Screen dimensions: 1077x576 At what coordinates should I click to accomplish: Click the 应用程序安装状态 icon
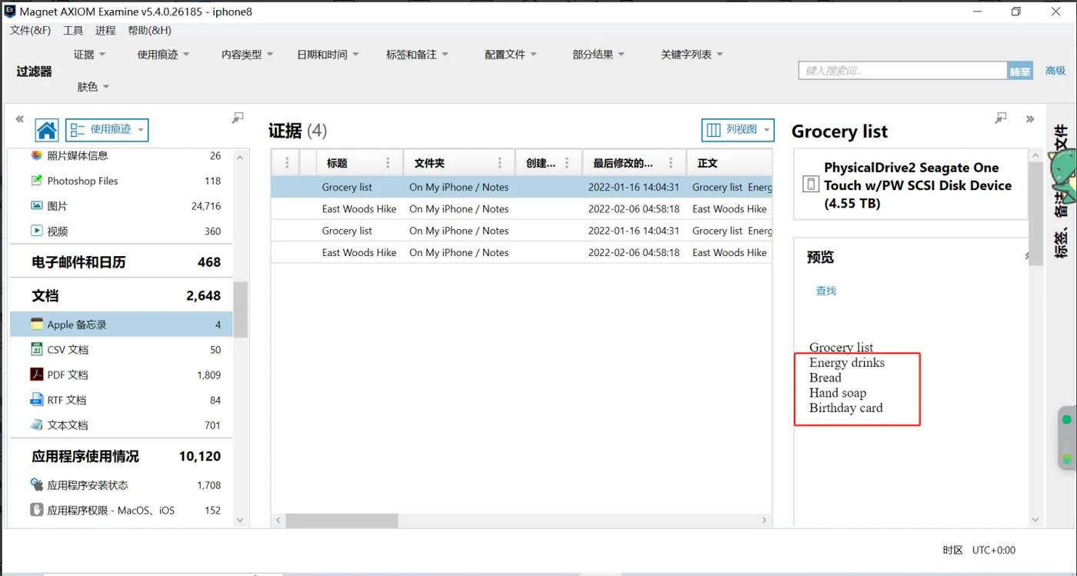pos(36,484)
